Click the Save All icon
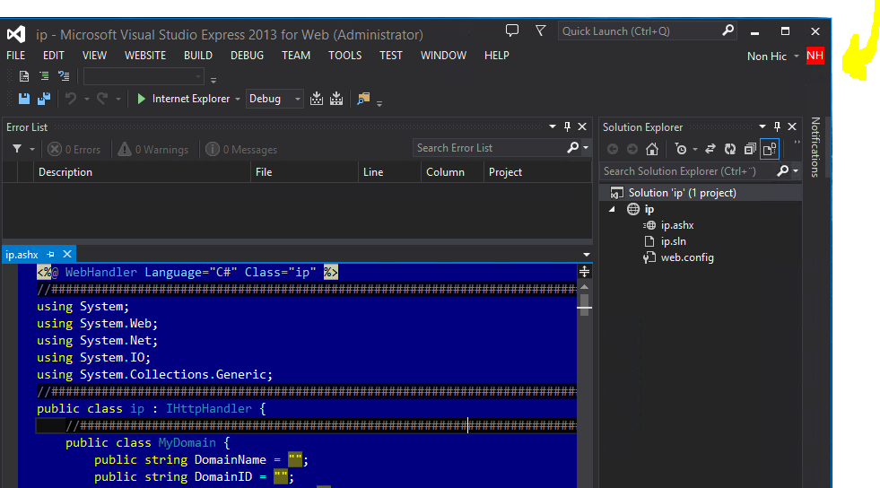This screenshot has width=880, height=488. (x=44, y=99)
